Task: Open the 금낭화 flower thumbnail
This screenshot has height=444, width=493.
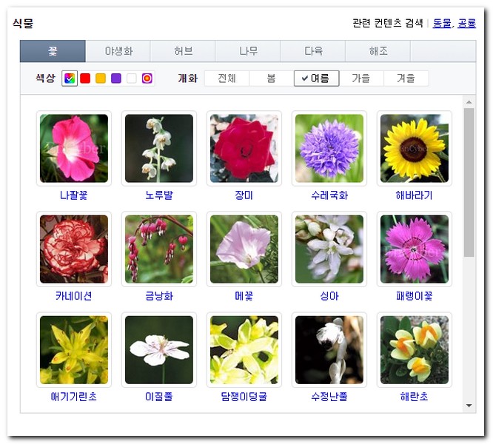Action: 159,249
